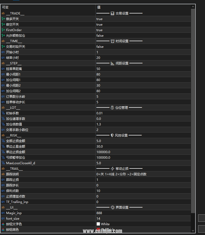205x235 pixels.
Task: Select the 加仓间隔2 row label
Action: tap(13, 91)
